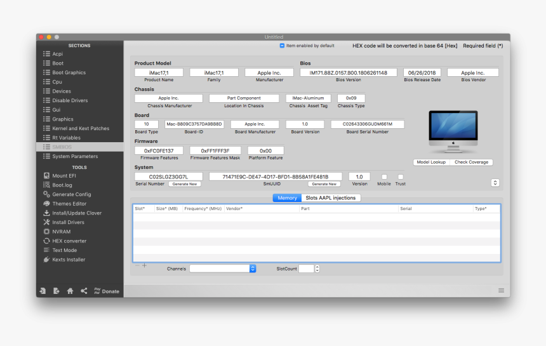Click the Frequency* (MHz) column header
This screenshot has height=346, width=546.
tap(203, 208)
